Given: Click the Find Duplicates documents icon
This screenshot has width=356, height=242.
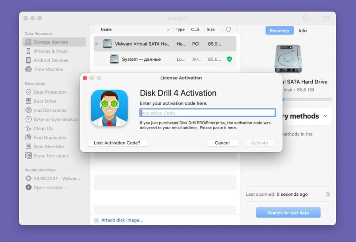Looking at the screenshot, I should click(28, 137).
